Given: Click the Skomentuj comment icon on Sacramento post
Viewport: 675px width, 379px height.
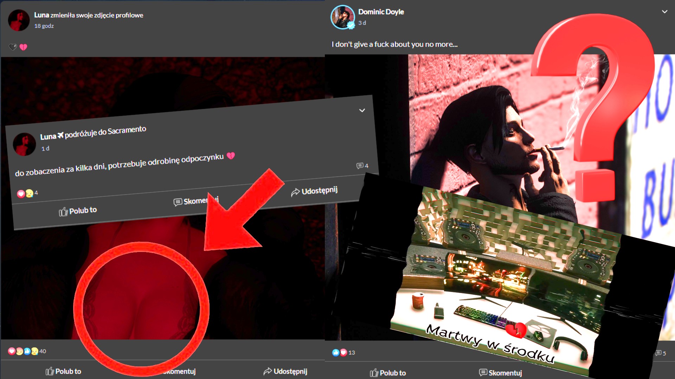Looking at the screenshot, I should pyautogui.click(x=178, y=202).
